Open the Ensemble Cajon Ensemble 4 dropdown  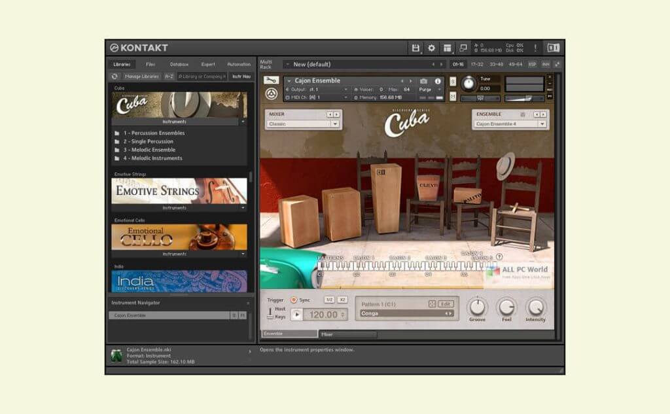click(x=510, y=124)
